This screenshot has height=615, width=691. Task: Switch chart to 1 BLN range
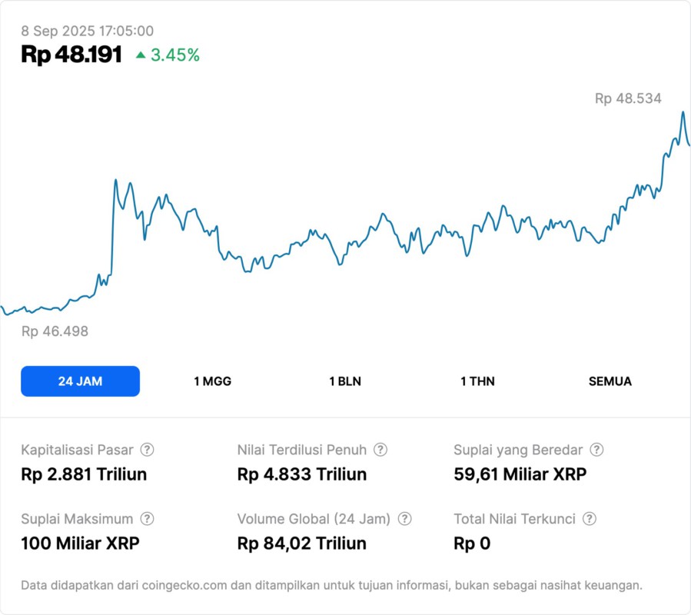(345, 381)
